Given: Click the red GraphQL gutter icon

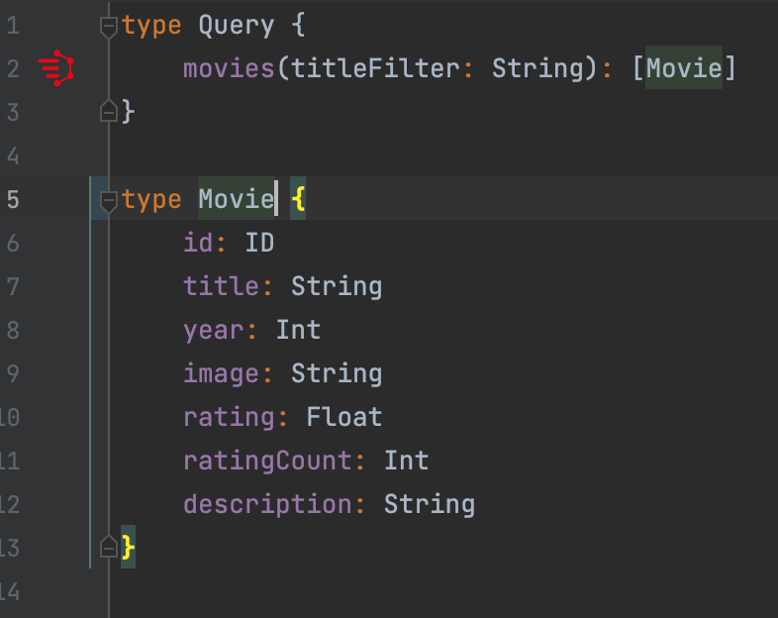Looking at the screenshot, I should pyautogui.click(x=56, y=68).
